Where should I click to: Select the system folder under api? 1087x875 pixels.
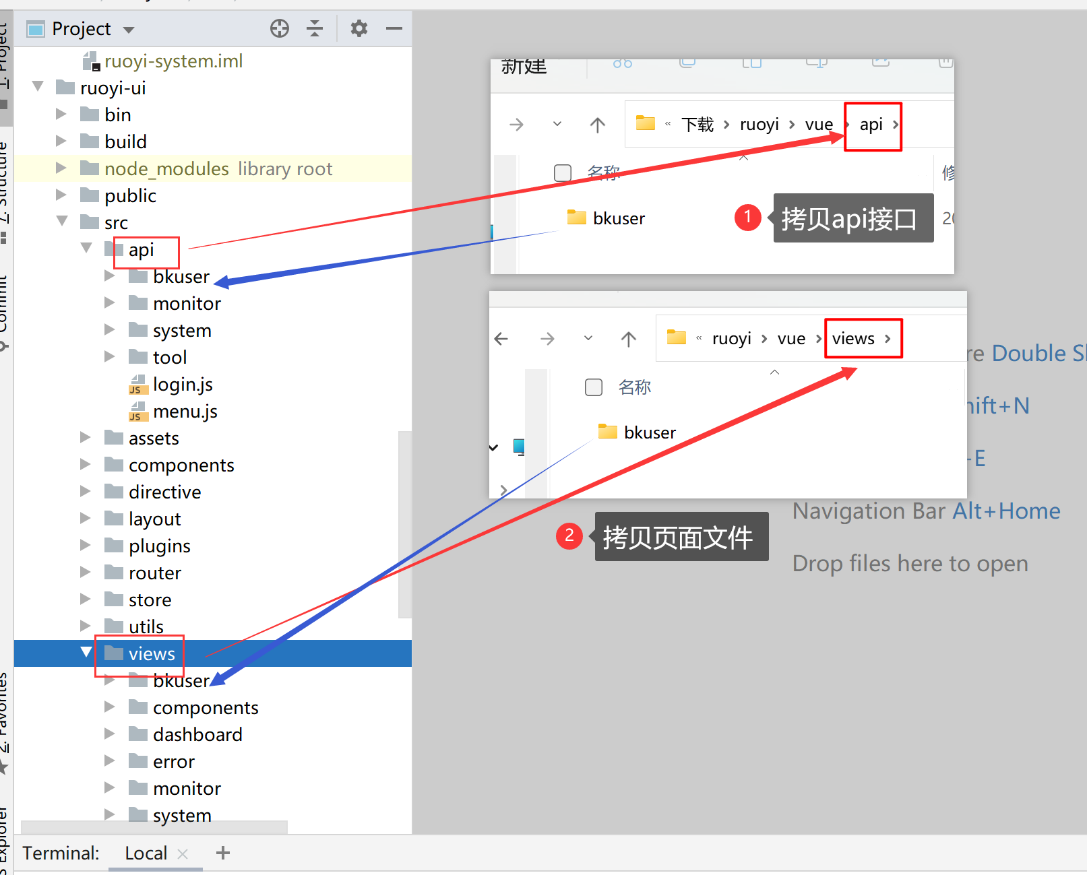182,330
